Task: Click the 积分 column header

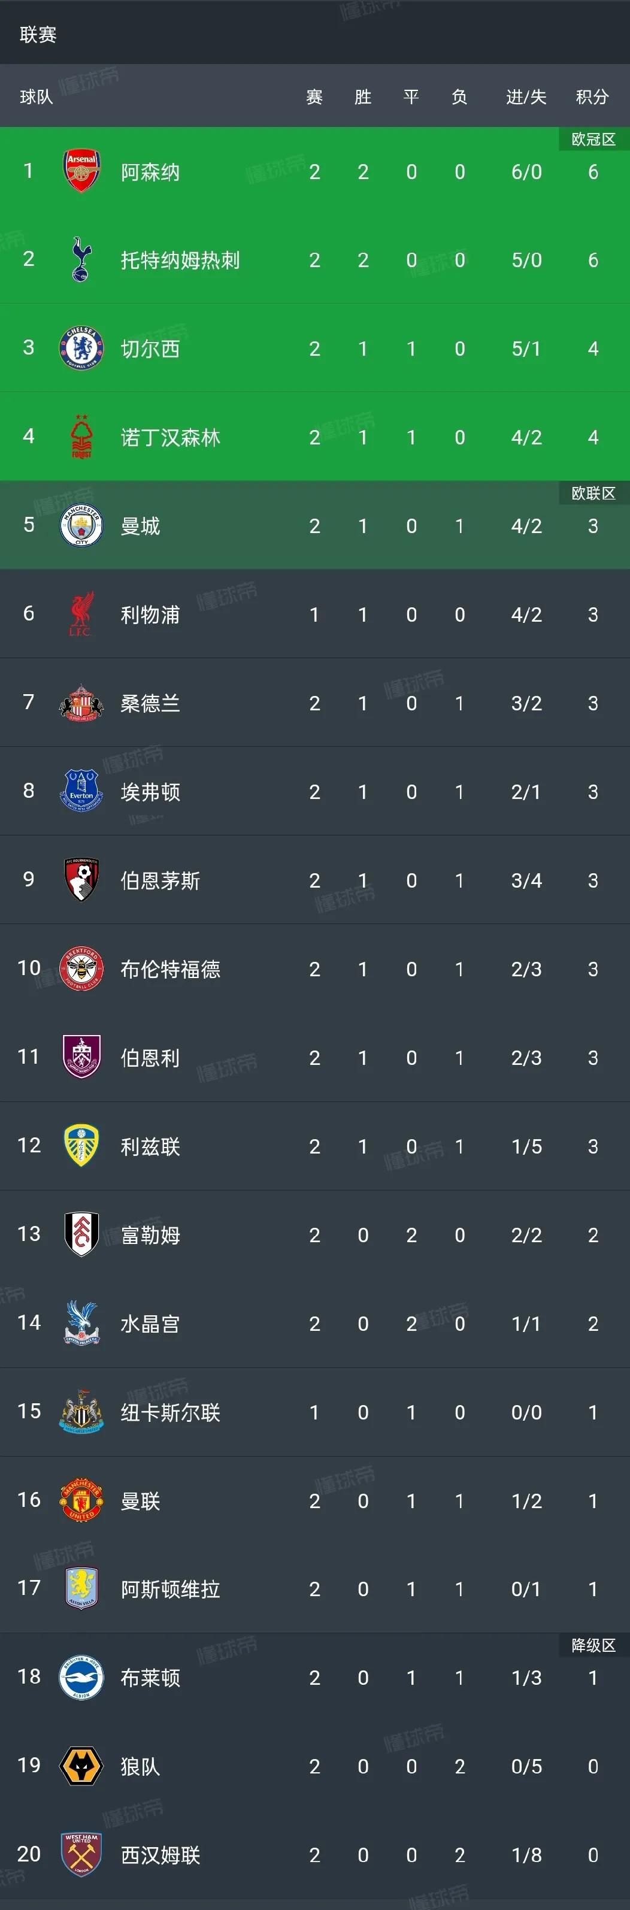Action: (592, 97)
